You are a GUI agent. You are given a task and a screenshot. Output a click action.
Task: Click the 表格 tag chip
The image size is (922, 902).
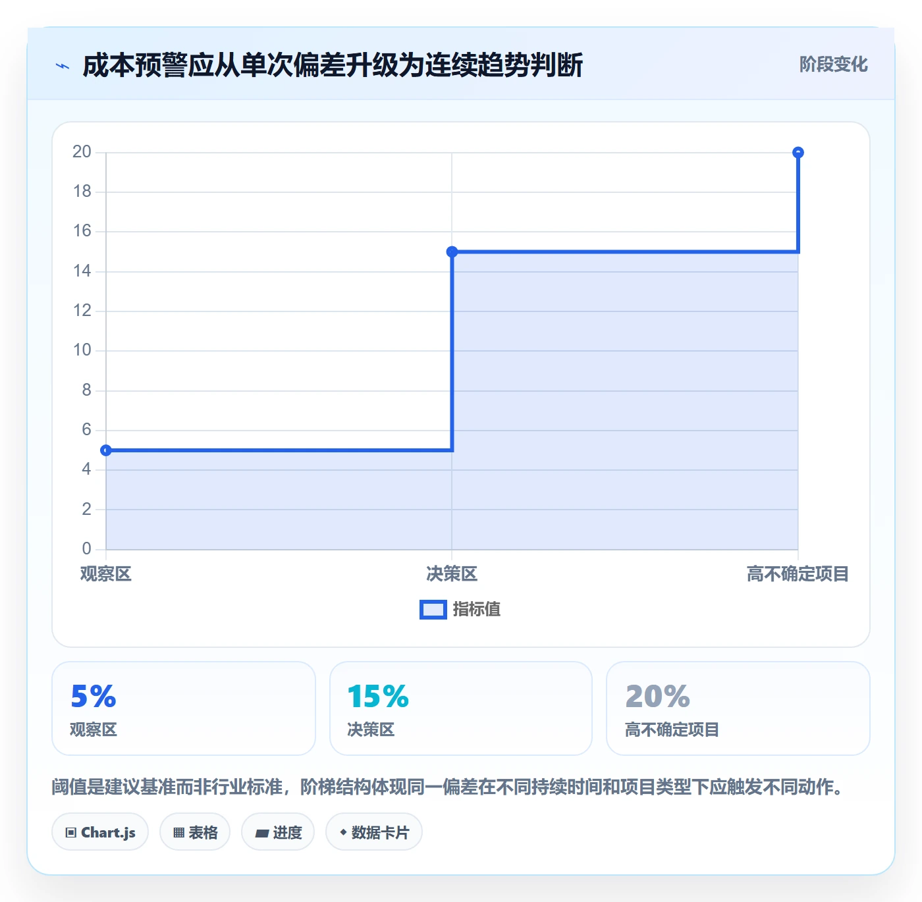click(x=195, y=832)
